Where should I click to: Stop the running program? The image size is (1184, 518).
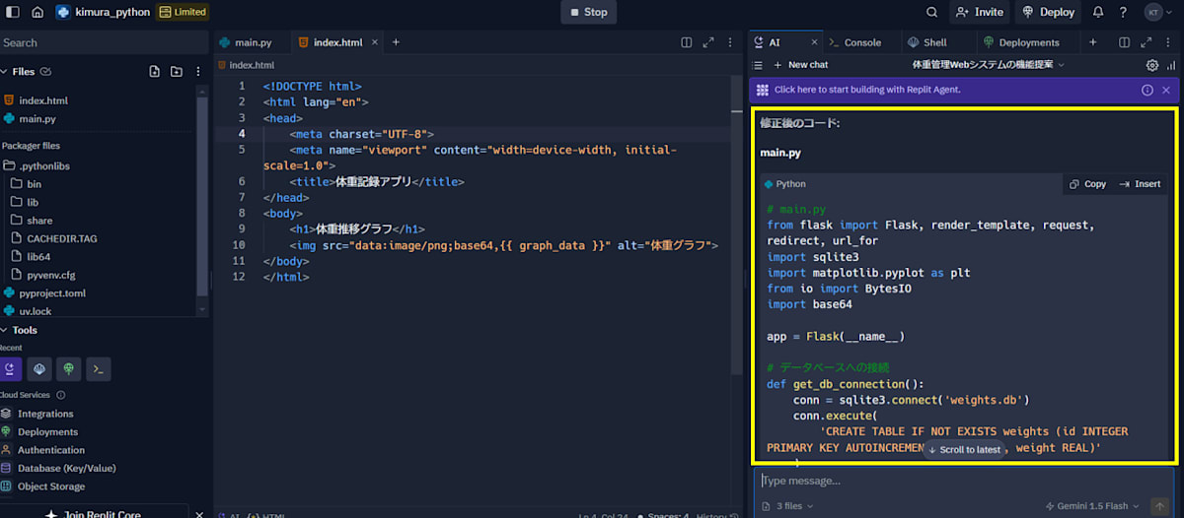pos(589,12)
